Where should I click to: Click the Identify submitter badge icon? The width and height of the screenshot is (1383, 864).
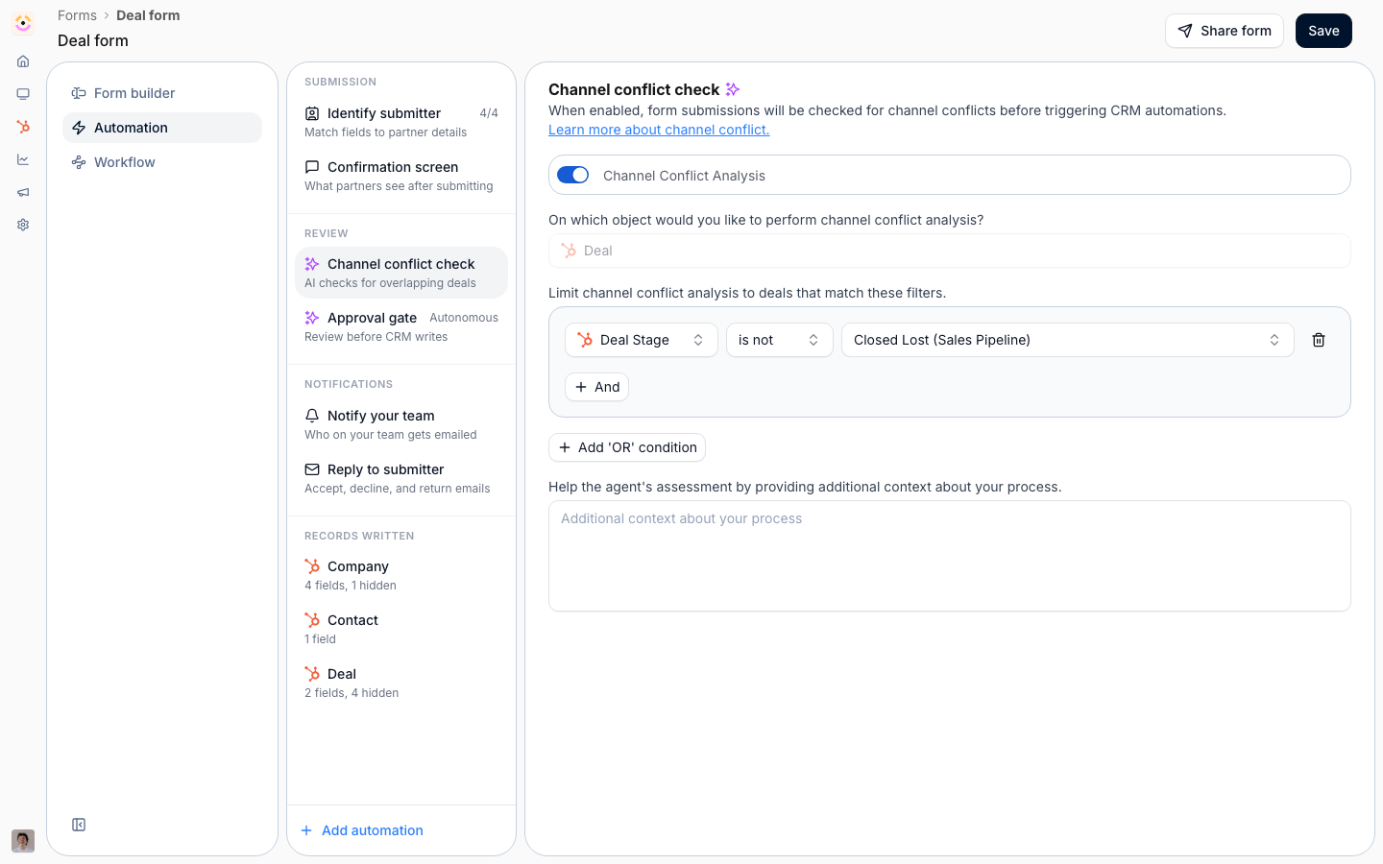tap(312, 113)
